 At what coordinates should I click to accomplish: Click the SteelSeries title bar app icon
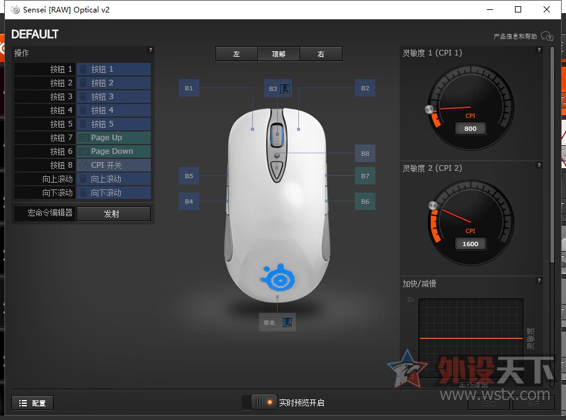coord(15,10)
